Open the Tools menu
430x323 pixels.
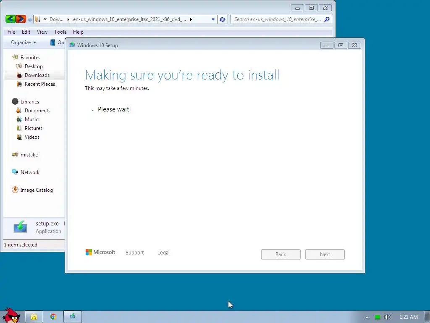pyautogui.click(x=60, y=32)
